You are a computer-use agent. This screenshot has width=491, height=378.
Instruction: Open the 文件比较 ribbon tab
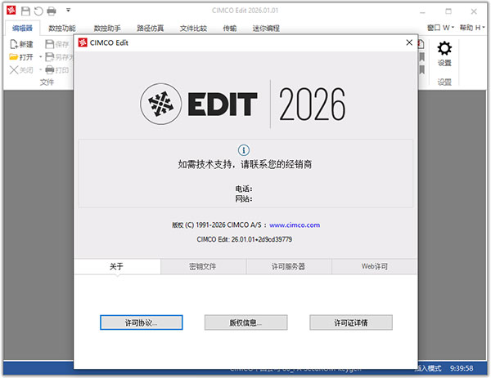coord(193,28)
